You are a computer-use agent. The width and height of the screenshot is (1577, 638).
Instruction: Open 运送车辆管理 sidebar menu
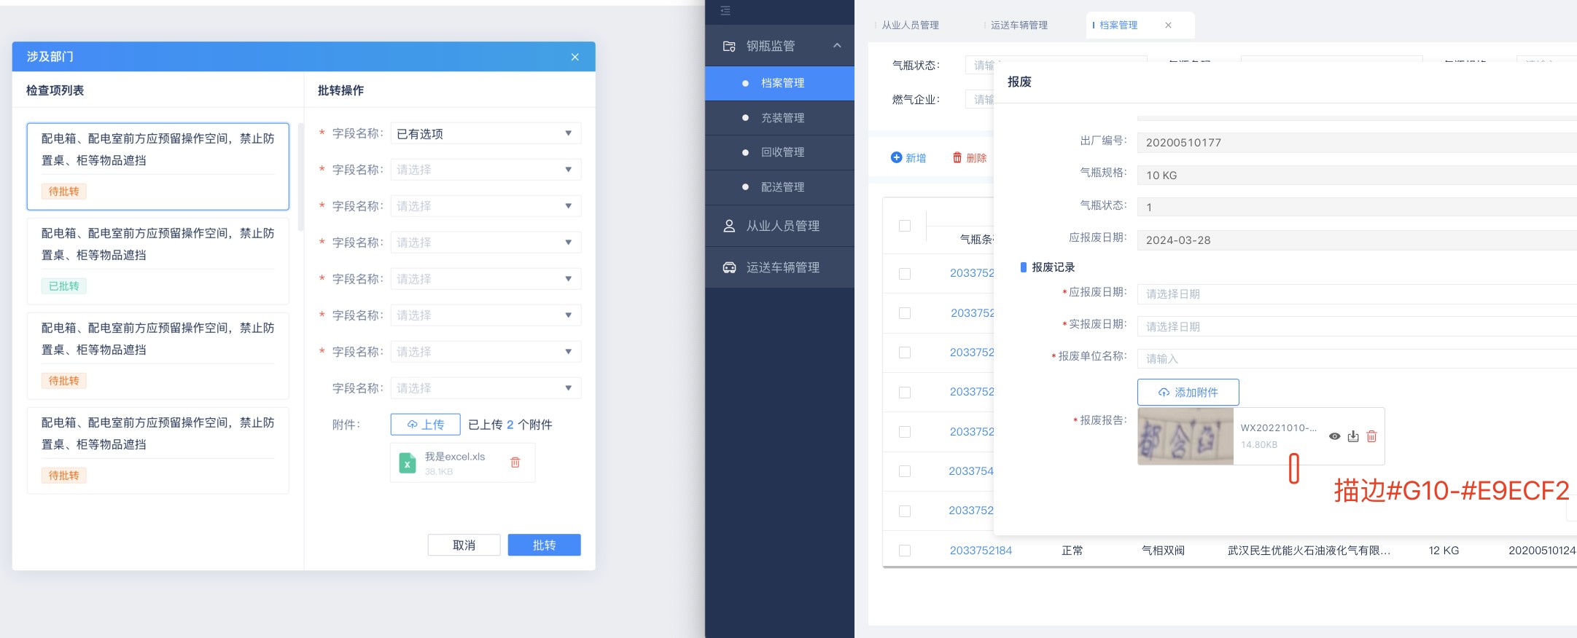(779, 267)
